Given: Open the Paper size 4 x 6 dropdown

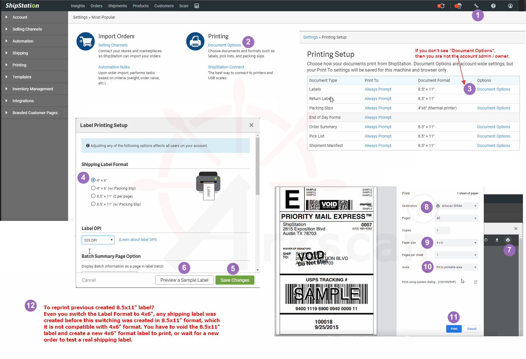Looking at the screenshot, I should coord(456,243).
